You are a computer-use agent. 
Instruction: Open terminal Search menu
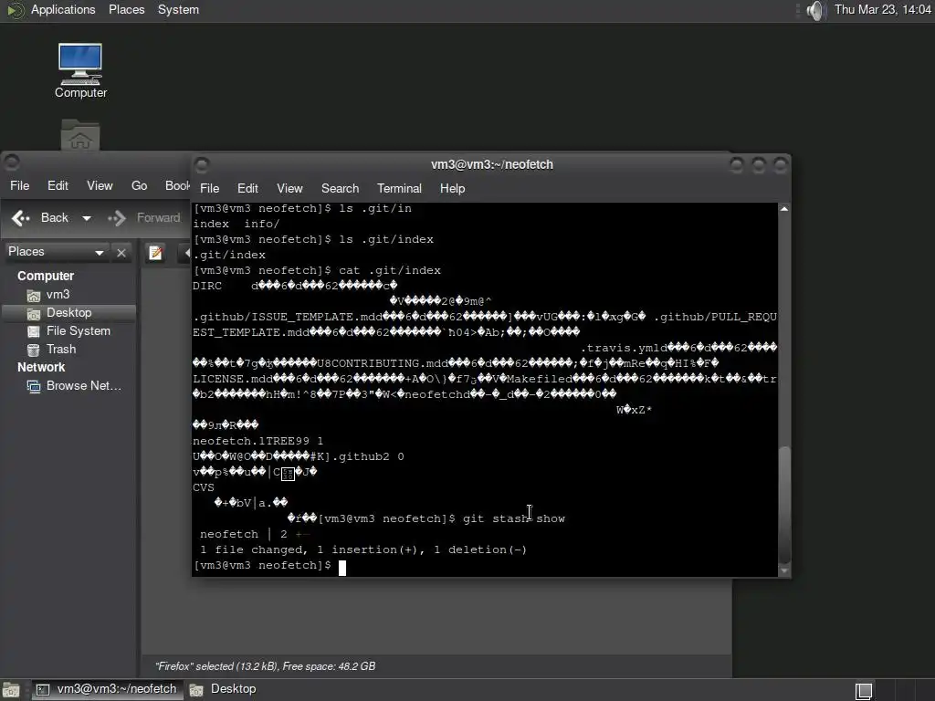[340, 188]
